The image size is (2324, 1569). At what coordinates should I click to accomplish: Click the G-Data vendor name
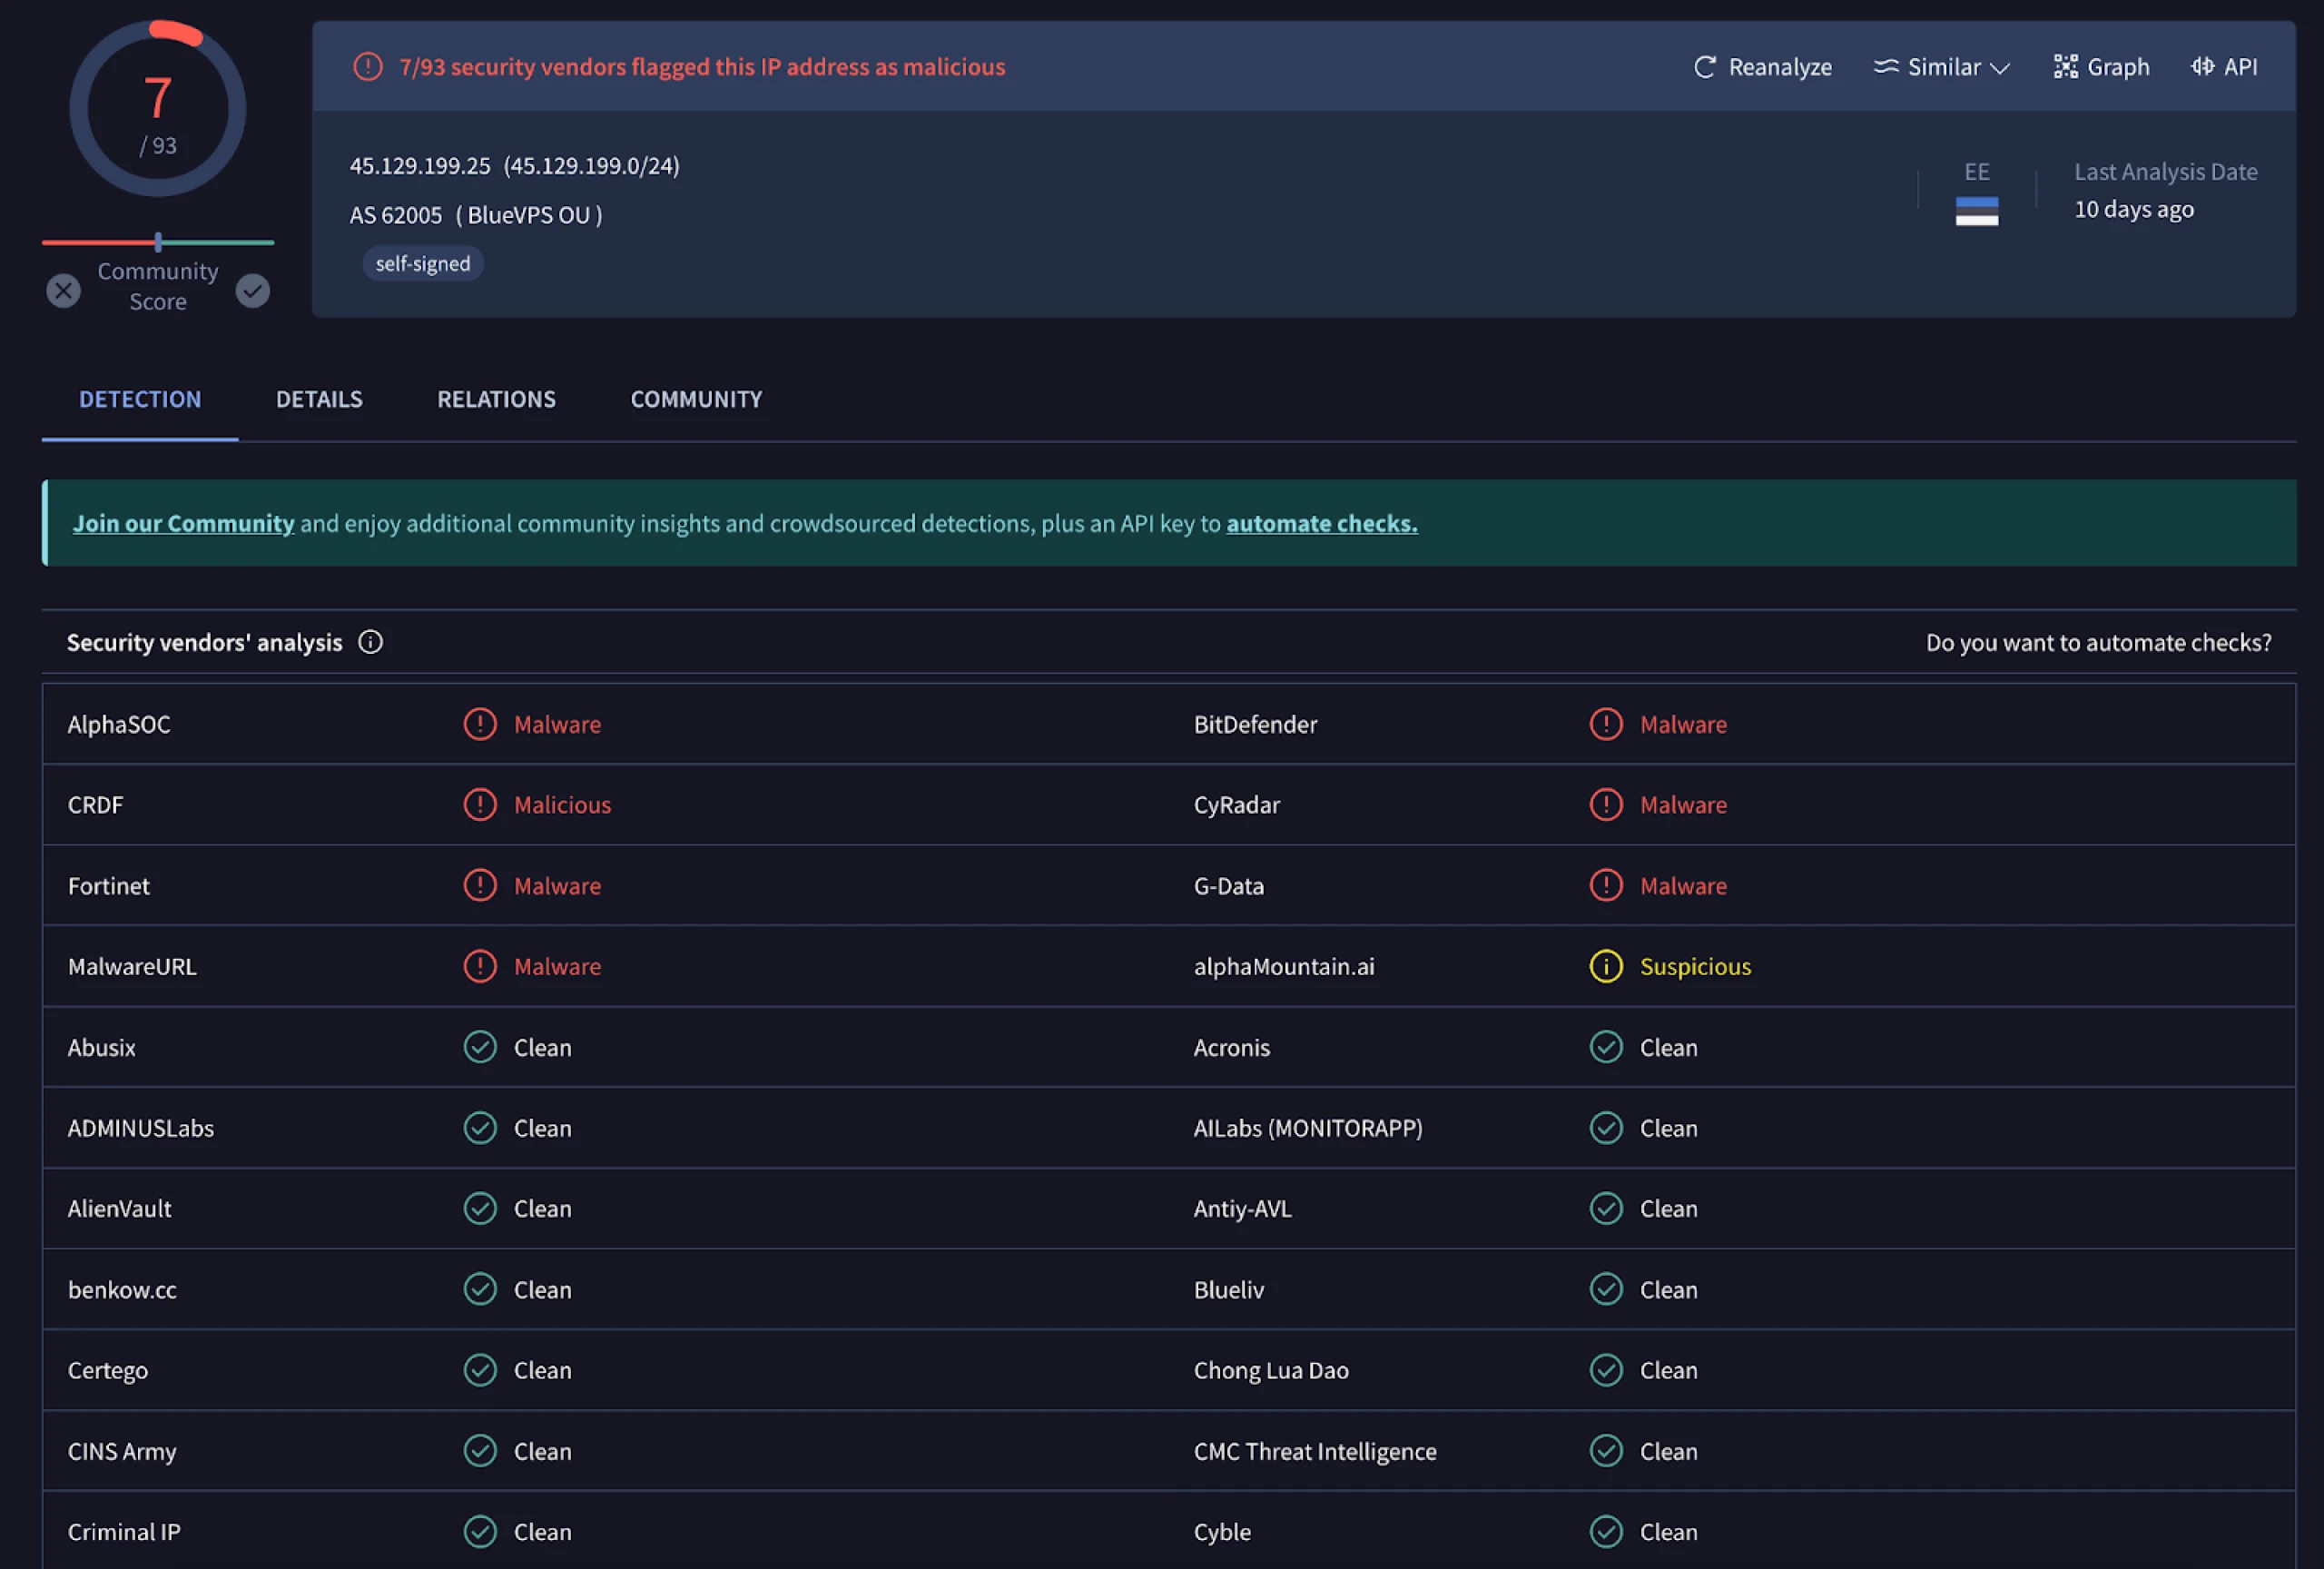pos(1229,886)
